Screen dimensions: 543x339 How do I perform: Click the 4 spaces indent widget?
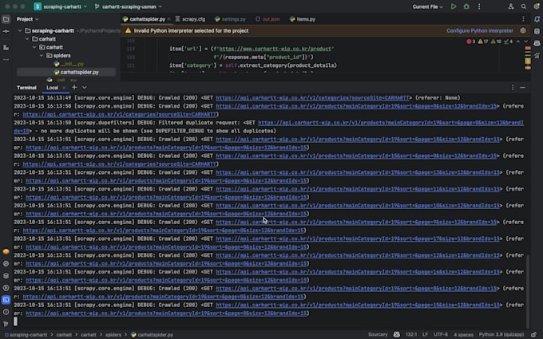[463, 334]
